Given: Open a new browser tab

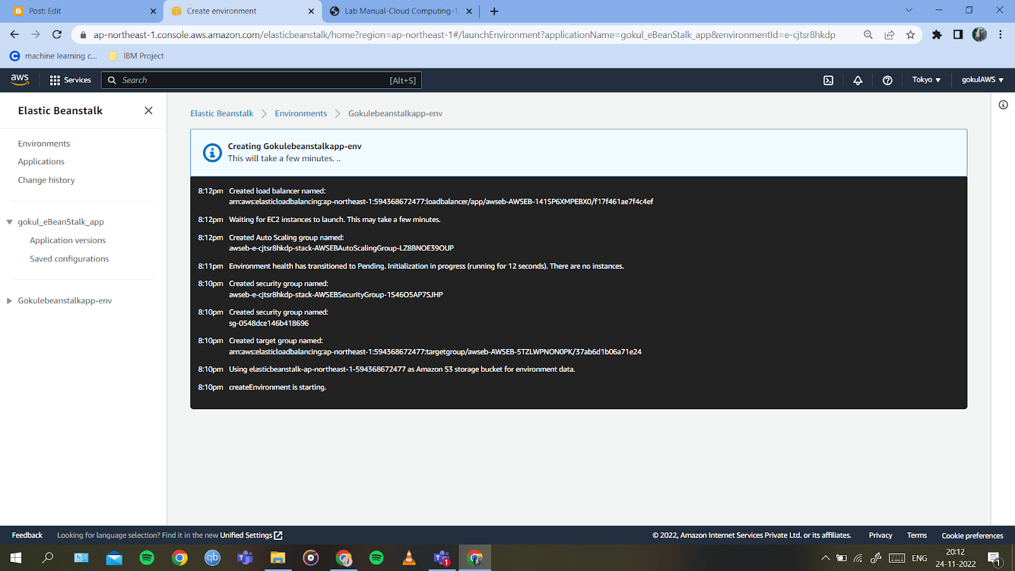Looking at the screenshot, I should 494,11.
